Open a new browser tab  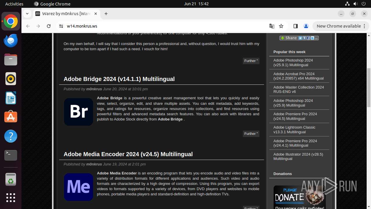(x=106, y=14)
